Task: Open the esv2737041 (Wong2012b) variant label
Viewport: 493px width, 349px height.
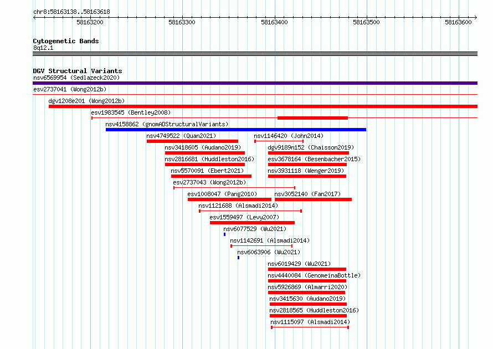Action: coord(70,89)
